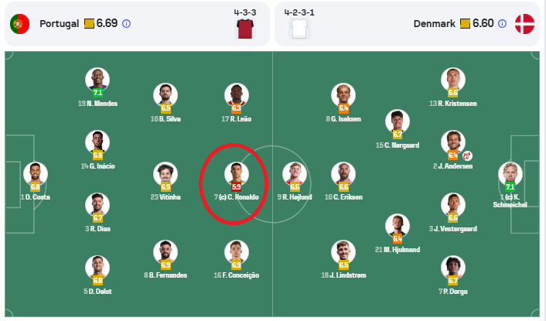Click the Denmark team name
Image resolution: width=546 pixels, height=321 pixels.
click(x=434, y=24)
